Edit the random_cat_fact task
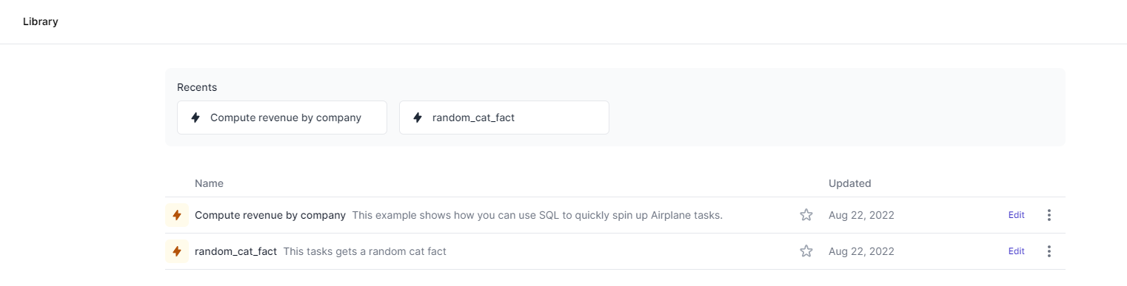The image size is (1127, 286). tap(1017, 251)
